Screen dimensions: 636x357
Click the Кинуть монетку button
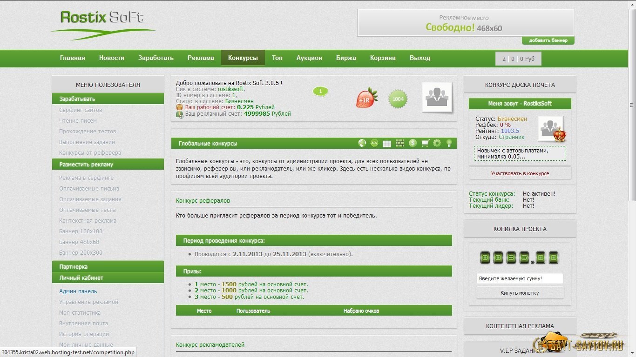tap(520, 293)
